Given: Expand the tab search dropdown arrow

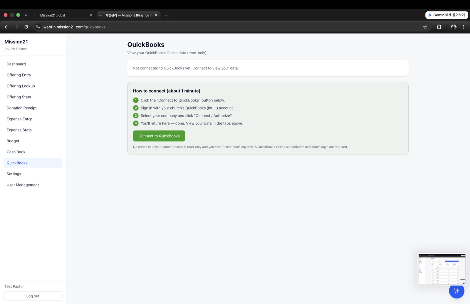Looking at the screenshot, I should point(26,15).
